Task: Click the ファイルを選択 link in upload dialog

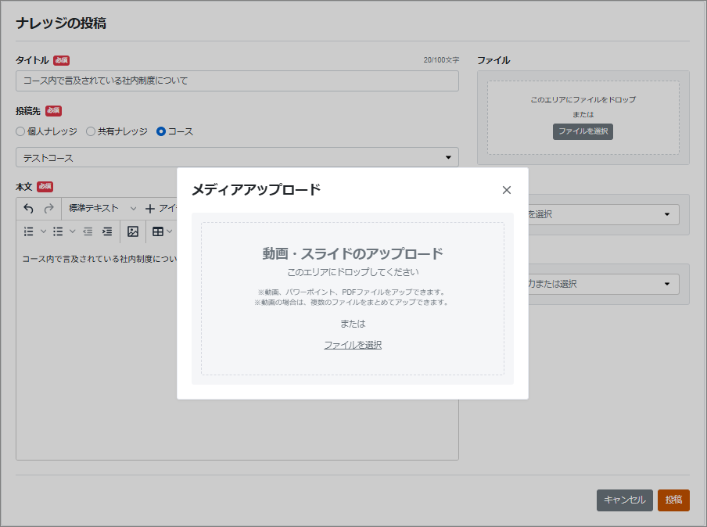Action: 353,345
